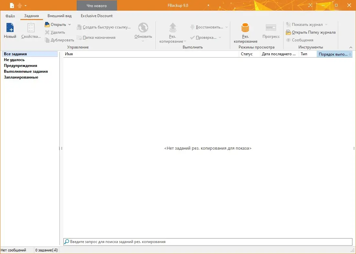Click the fullscreen capture icon in title bar

310,5
